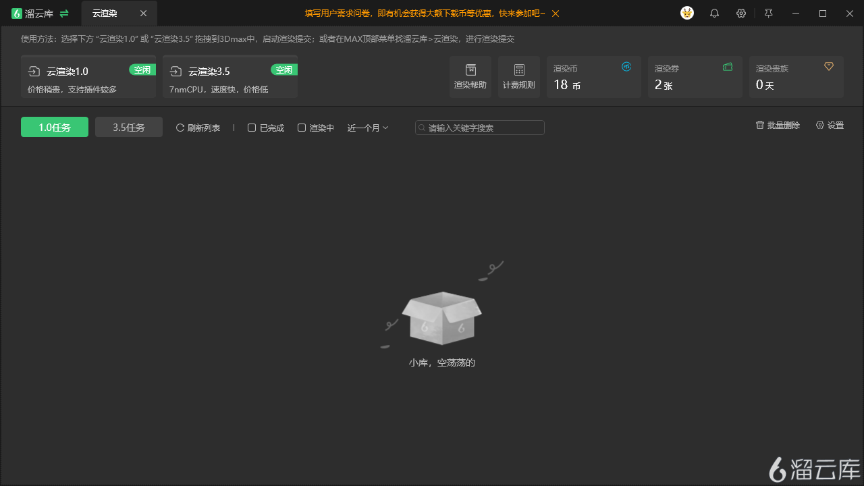The image size is (864, 486).
Task: Switch to the 3.5任务 tab
Action: pyautogui.click(x=129, y=127)
